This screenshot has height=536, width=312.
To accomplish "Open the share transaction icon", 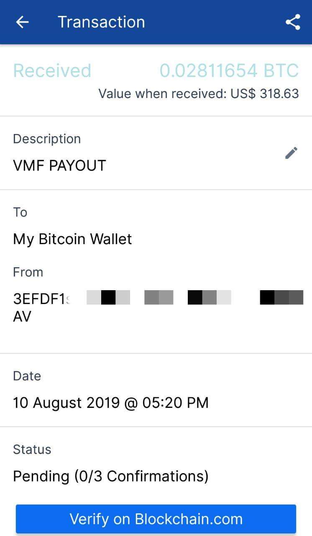I will (293, 22).
